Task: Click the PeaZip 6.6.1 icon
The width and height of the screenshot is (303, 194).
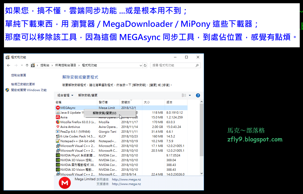Action: pyautogui.click(x=58, y=132)
